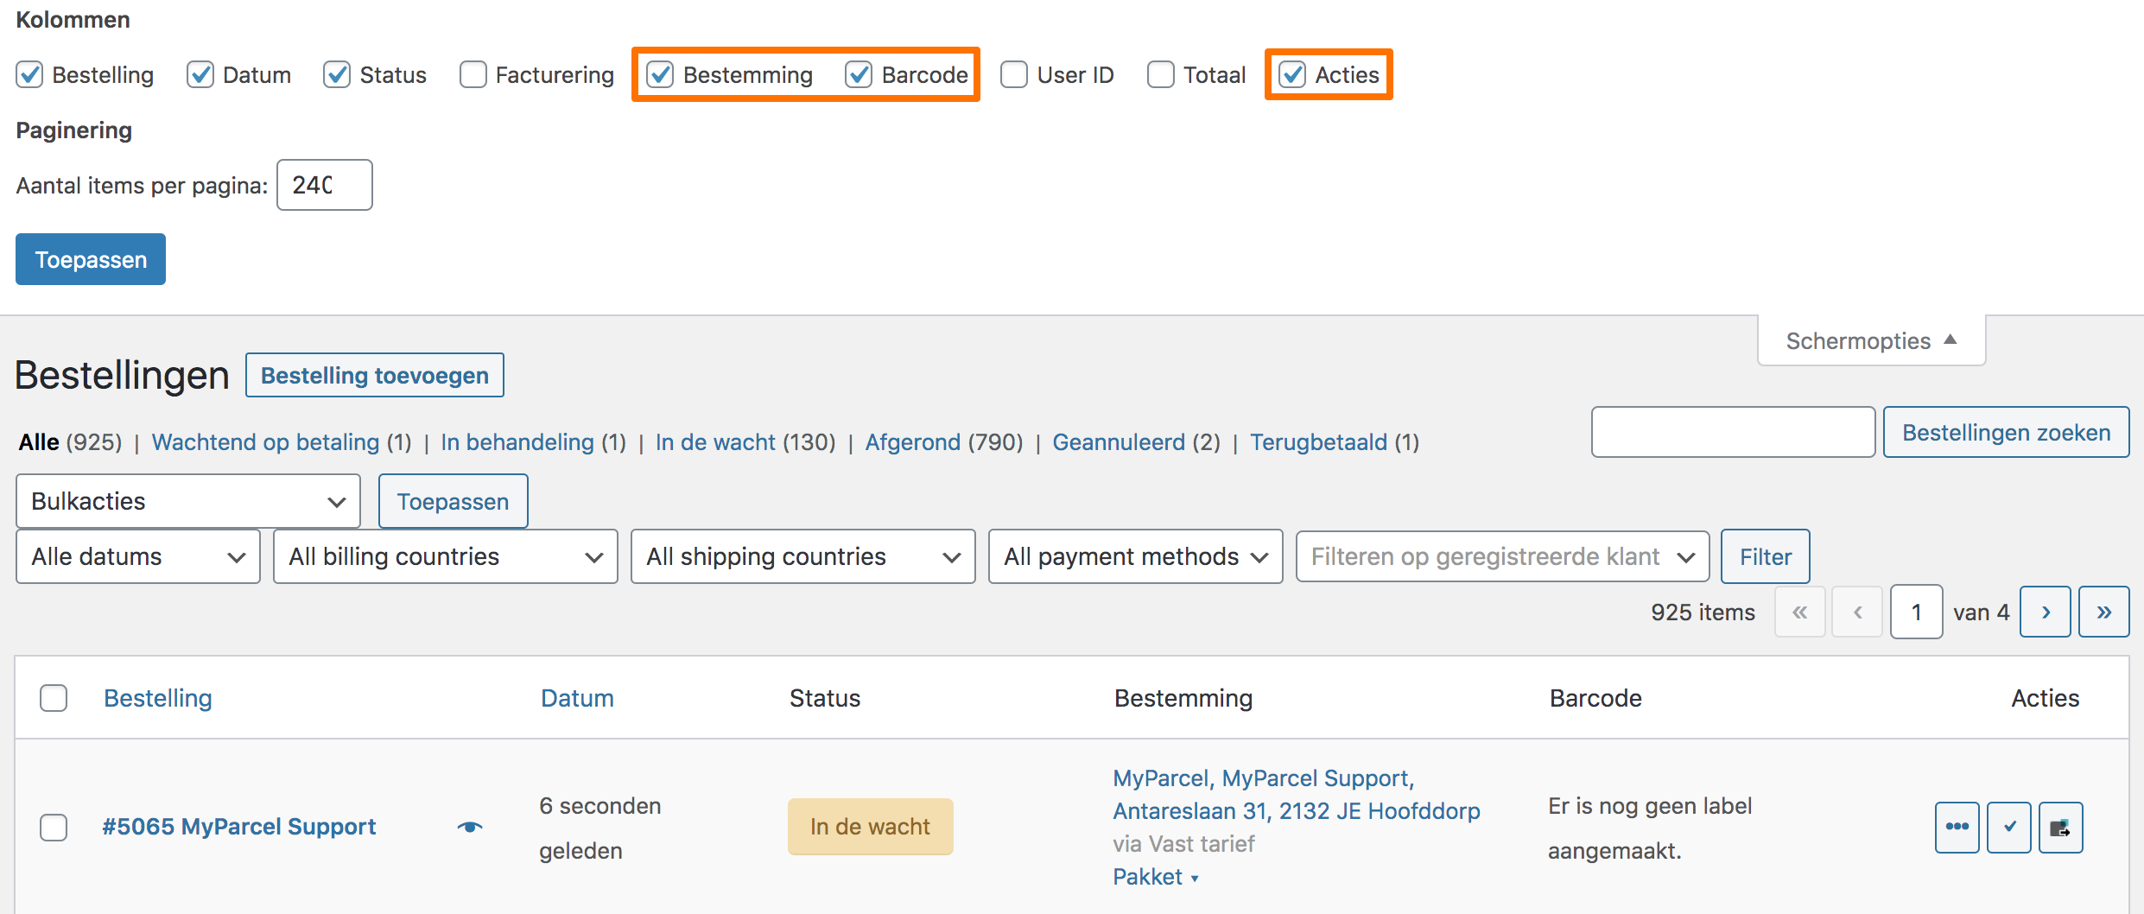Show orders filtered by Afgerond
The image size is (2144, 914).
[x=912, y=441]
